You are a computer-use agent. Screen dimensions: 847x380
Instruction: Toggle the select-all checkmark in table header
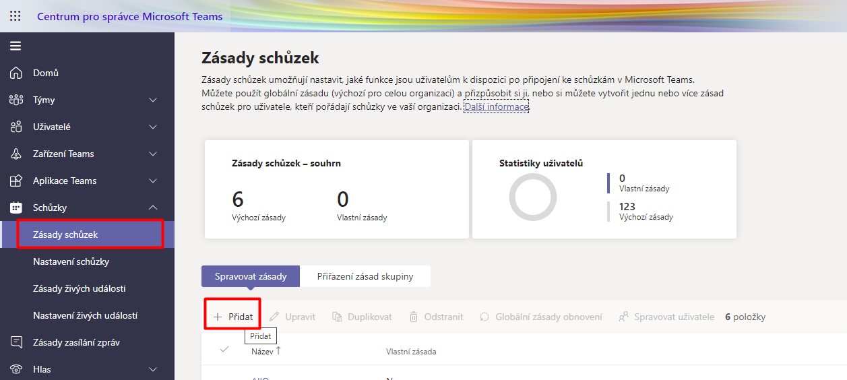tap(224, 349)
